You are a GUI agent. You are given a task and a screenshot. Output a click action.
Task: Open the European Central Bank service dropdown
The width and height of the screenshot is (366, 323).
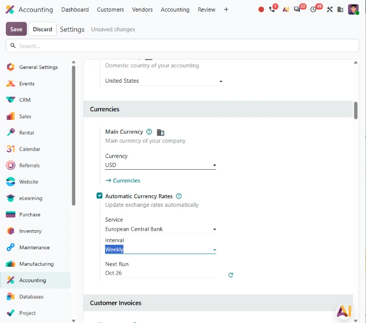pyautogui.click(x=161, y=229)
